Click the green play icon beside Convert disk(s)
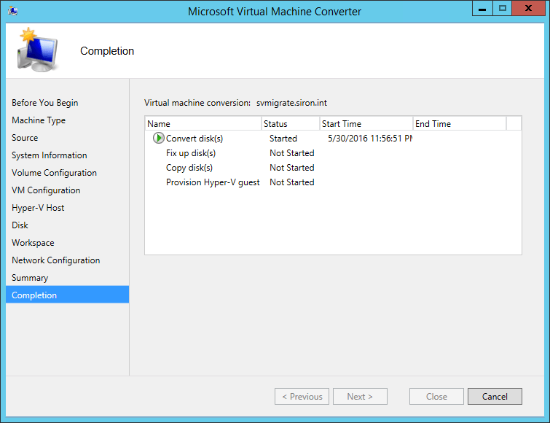 click(159, 138)
